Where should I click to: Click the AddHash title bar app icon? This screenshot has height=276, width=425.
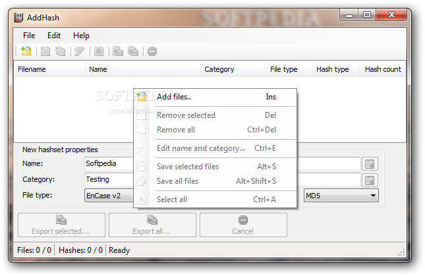pyautogui.click(x=18, y=18)
